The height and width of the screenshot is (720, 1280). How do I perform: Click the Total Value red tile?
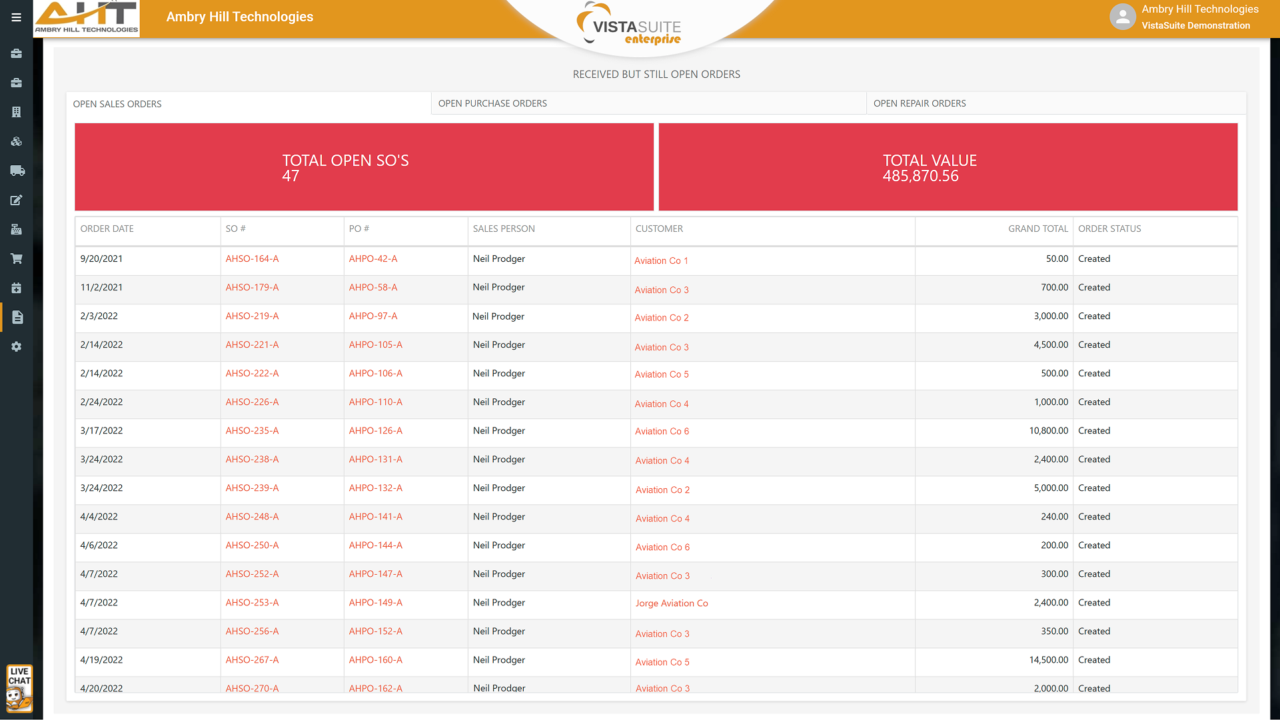(x=948, y=167)
